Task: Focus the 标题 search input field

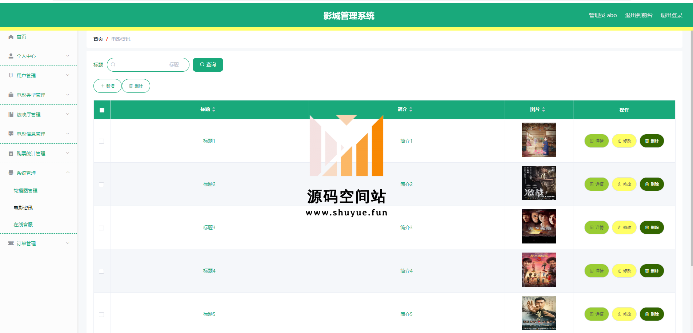Action: [148, 65]
